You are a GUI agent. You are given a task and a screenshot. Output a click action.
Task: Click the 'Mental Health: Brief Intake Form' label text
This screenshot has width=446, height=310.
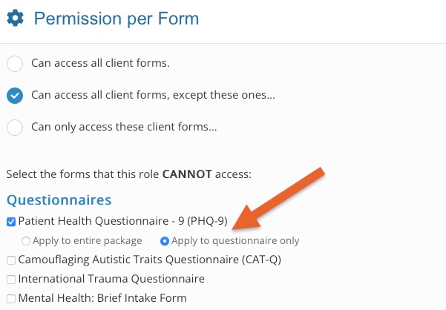[102, 298]
